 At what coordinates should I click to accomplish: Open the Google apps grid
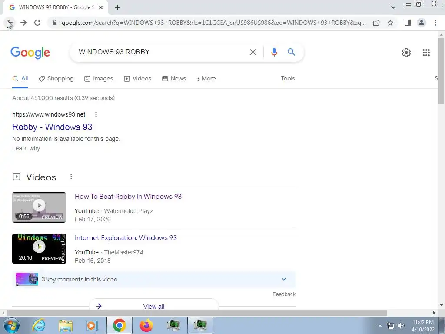click(x=426, y=53)
